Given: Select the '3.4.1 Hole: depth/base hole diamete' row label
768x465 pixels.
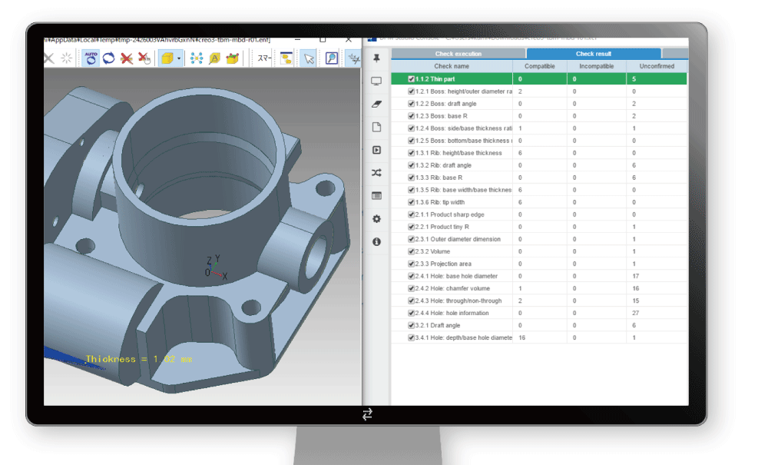Looking at the screenshot, I should pyautogui.click(x=464, y=337).
